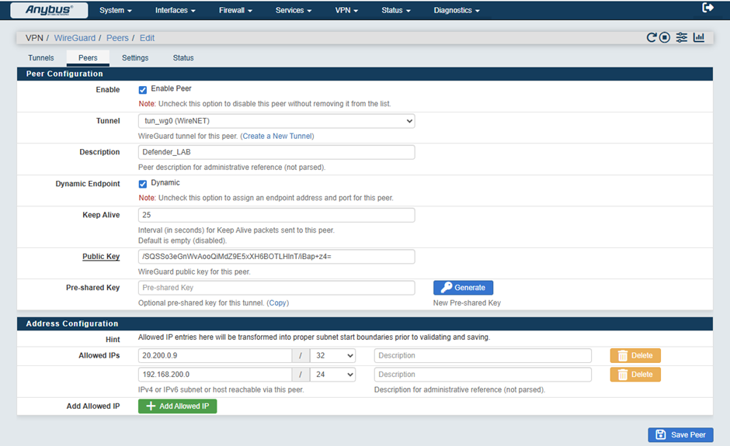730x446 pixels.
Task: Open the status bar-chart icon
Action: pyautogui.click(x=699, y=37)
